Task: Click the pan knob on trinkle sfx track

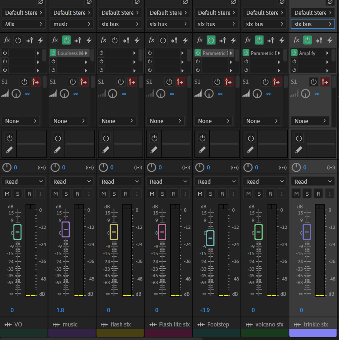Action: pos(296,167)
